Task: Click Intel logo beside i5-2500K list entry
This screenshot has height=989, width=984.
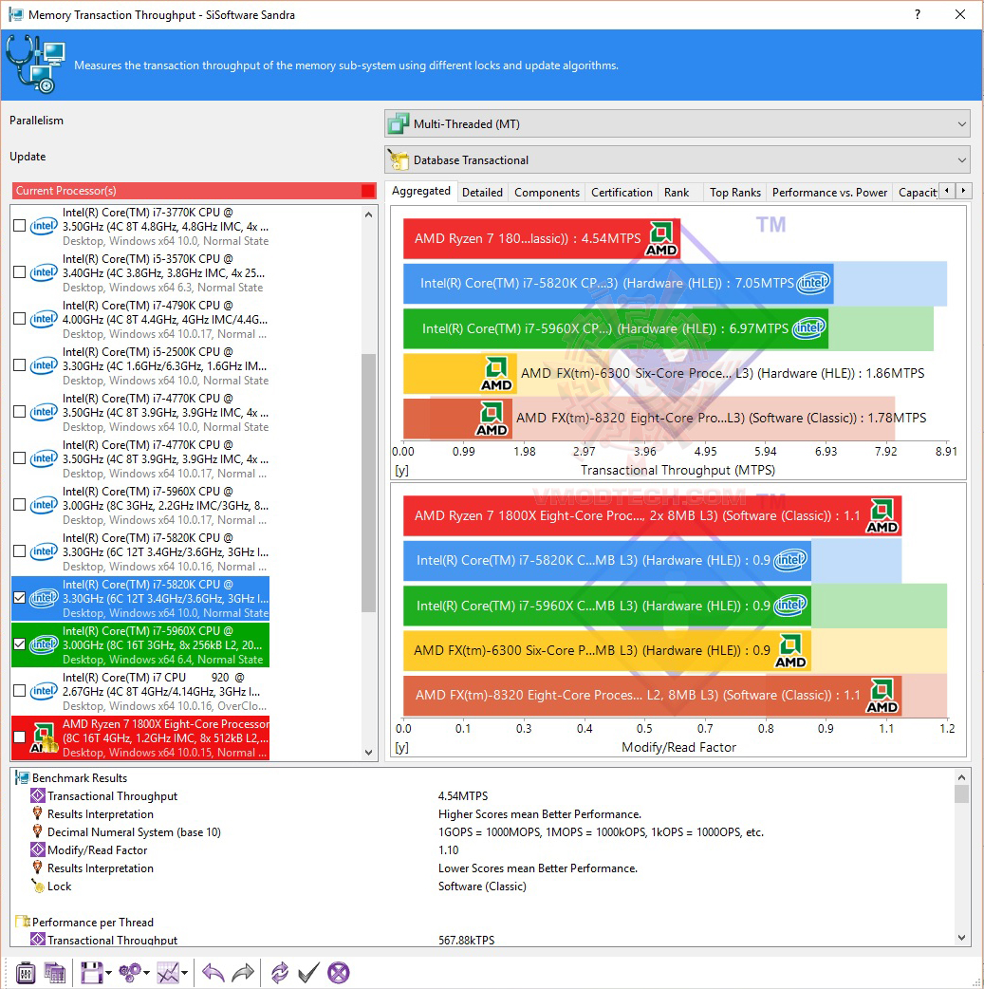Action: [x=44, y=365]
